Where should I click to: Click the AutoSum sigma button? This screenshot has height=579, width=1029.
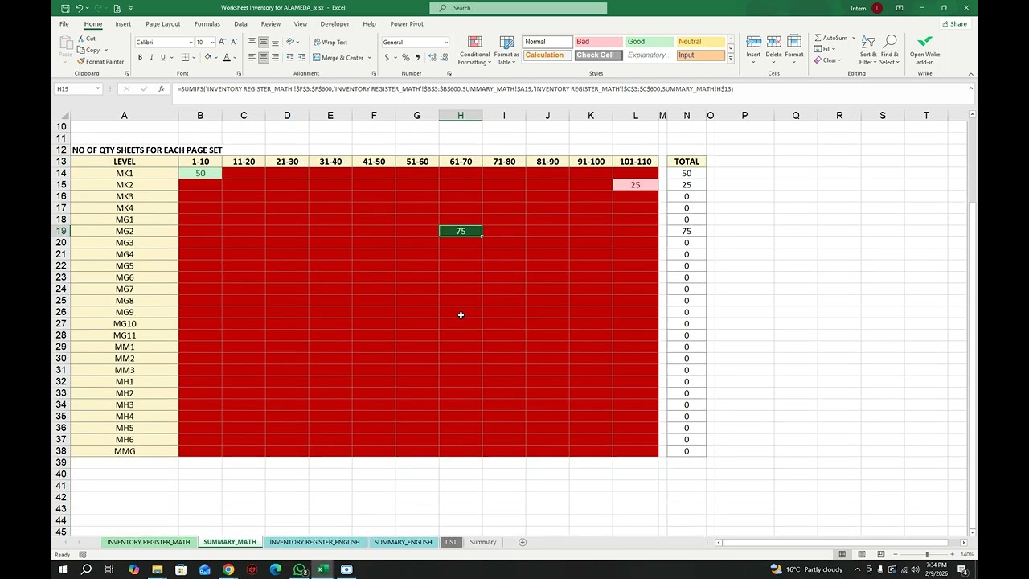point(830,38)
